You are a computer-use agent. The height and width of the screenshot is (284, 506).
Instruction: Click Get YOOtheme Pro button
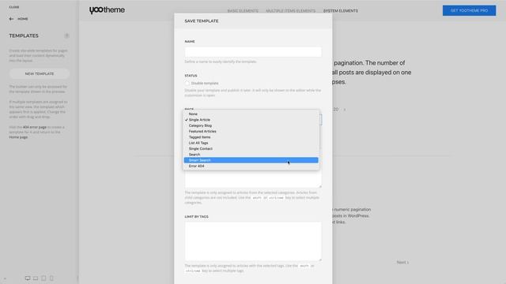(469, 10)
